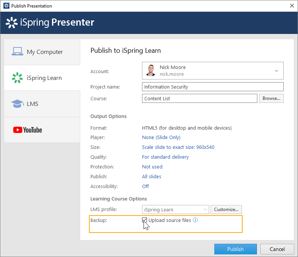Expand the Account dropdown arrow

point(276,71)
